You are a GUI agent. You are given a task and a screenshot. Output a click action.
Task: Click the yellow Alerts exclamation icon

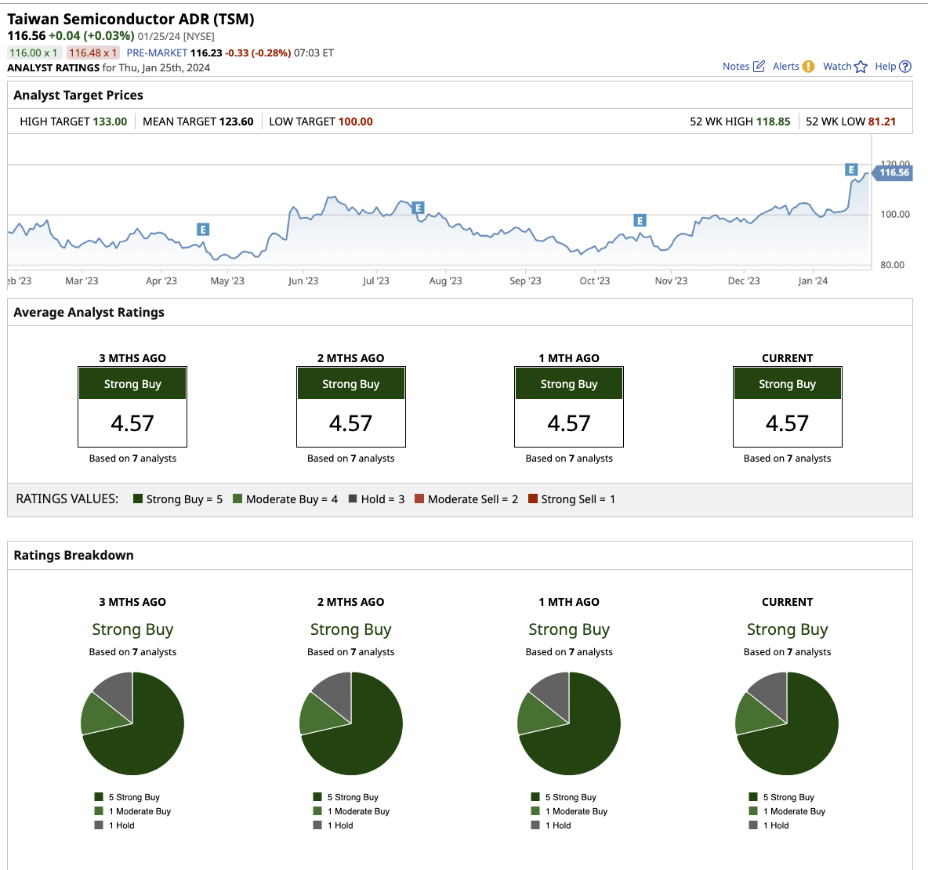point(808,67)
